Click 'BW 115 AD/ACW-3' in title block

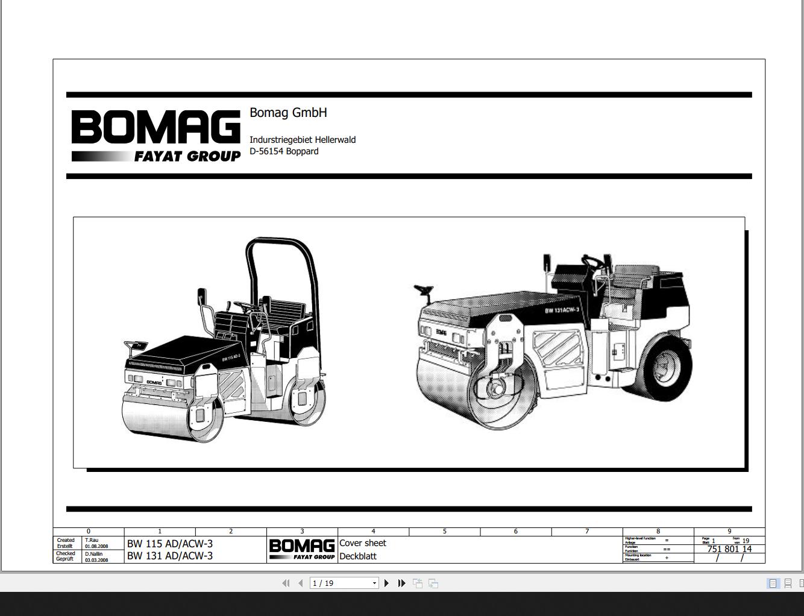[x=170, y=543]
